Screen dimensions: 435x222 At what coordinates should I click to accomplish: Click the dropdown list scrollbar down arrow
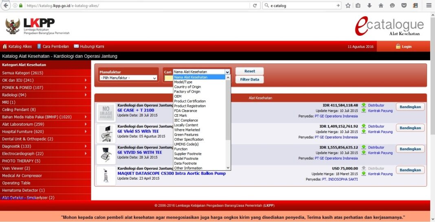pyautogui.click(x=228, y=168)
